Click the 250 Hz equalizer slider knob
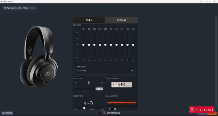The image size is (218, 116). [x=100, y=45]
